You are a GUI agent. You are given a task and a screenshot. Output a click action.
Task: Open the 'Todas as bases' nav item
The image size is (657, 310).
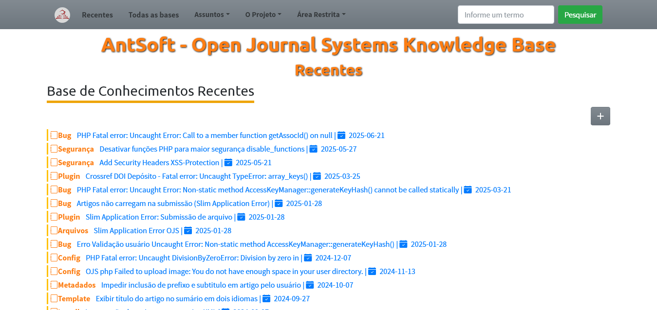click(x=153, y=15)
